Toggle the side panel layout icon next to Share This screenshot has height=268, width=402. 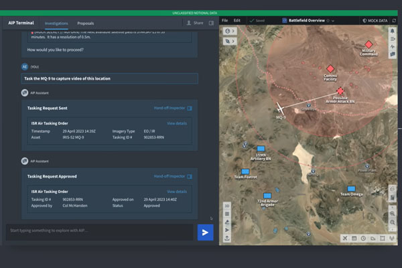[x=211, y=23]
